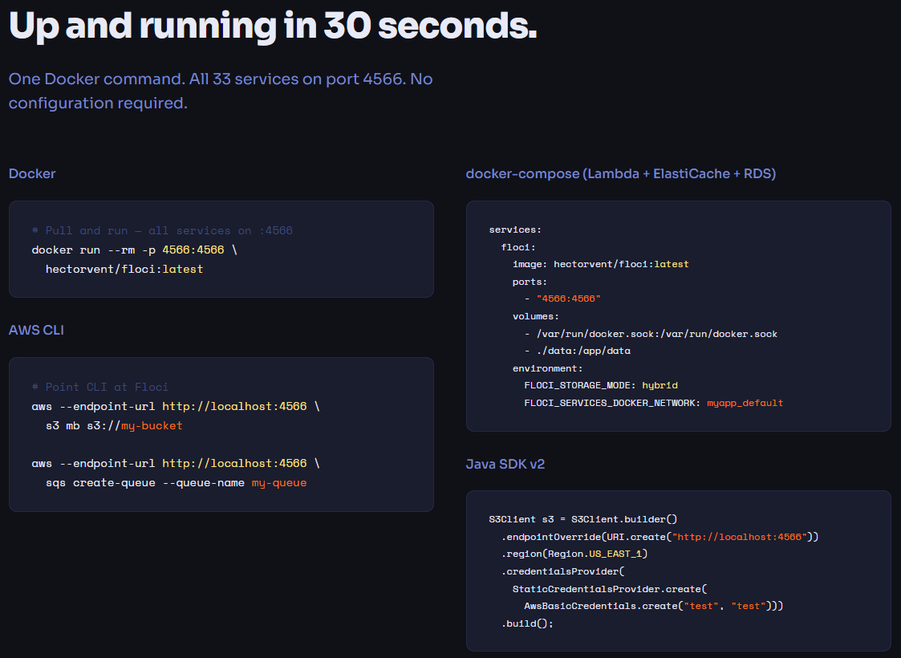Viewport: 901px width, 658px height.
Task: Click the '.build();' line in the Java block
Action: (x=527, y=623)
